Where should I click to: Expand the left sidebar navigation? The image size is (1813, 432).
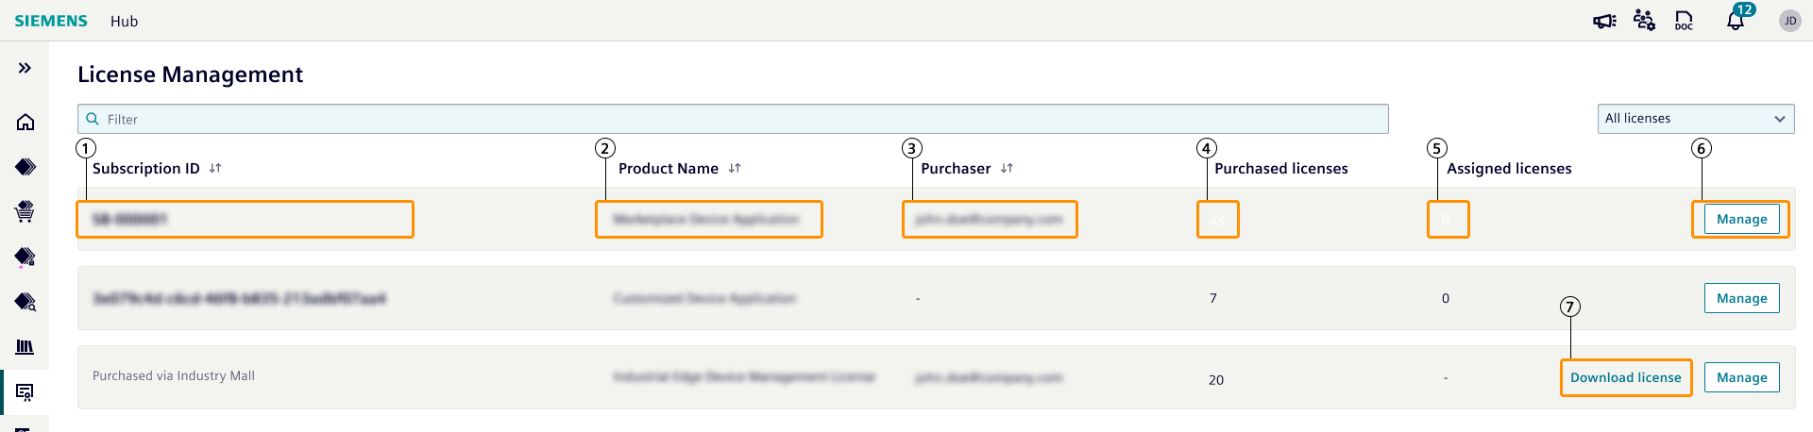(x=25, y=68)
